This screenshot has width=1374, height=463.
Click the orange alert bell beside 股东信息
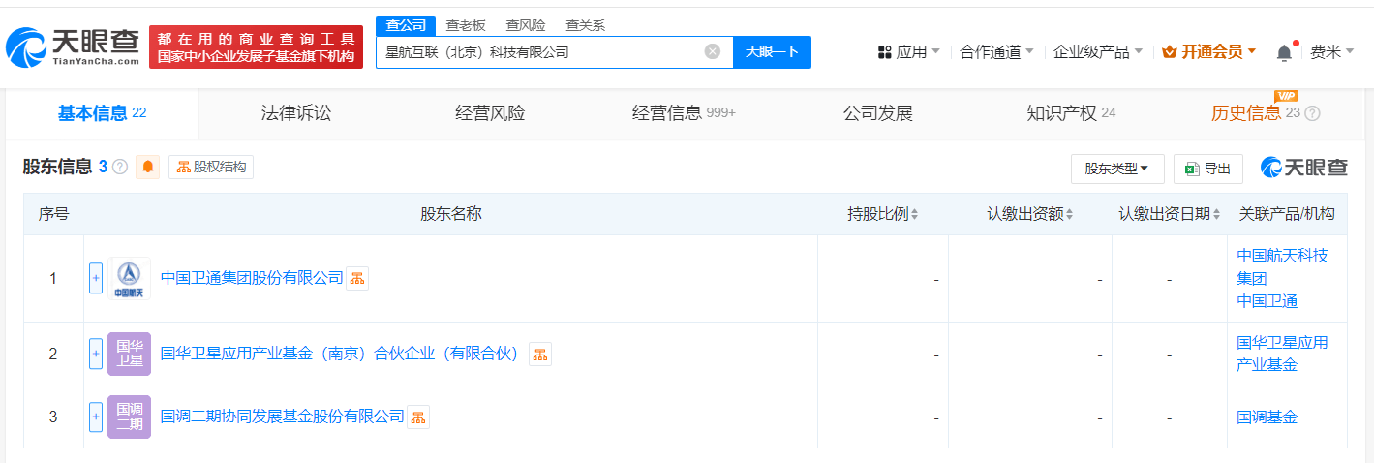pos(148,167)
